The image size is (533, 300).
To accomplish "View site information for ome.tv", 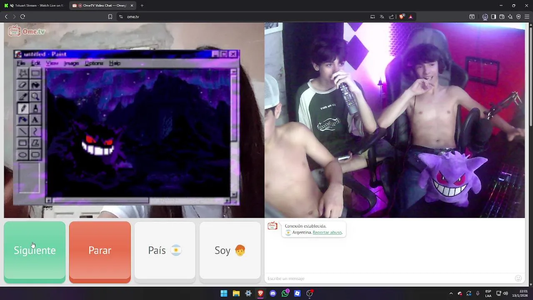I will click(x=121, y=17).
